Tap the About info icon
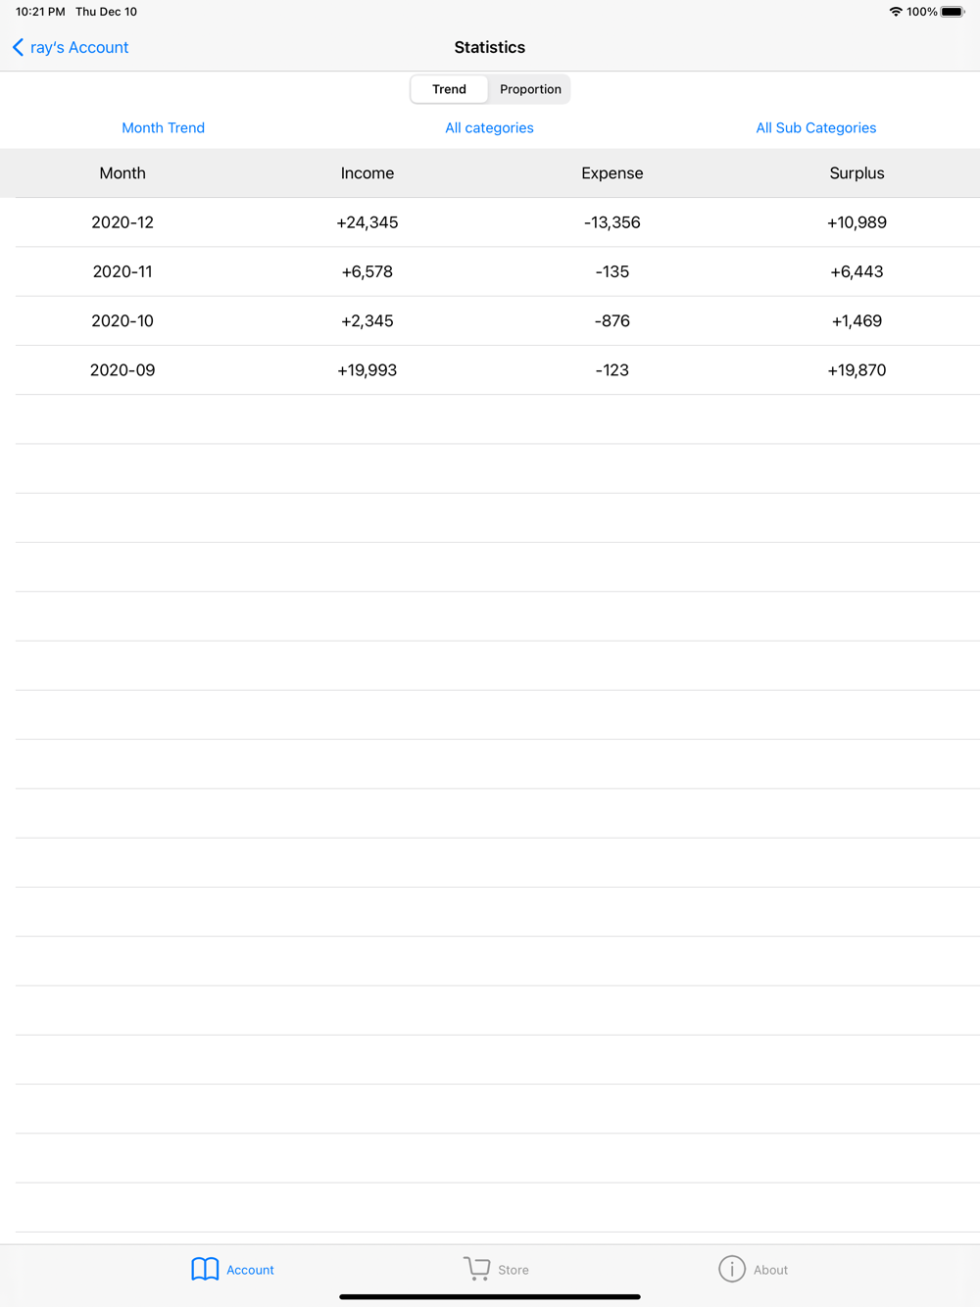The width and height of the screenshot is (980, 1307). (732, 1269)
